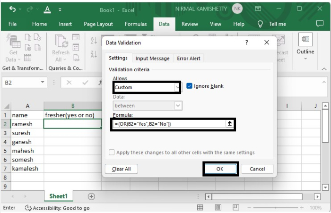The width and height of the screenshot is (331, 213).
Task: Add a new sheet with plus icon
Action: [91, 196]
